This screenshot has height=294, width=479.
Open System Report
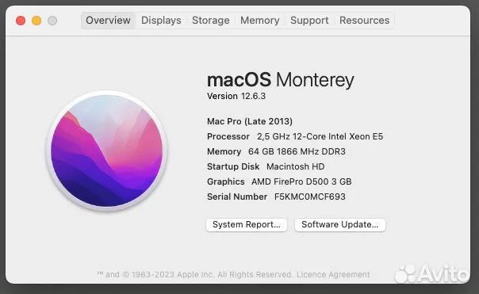[246, 225]
